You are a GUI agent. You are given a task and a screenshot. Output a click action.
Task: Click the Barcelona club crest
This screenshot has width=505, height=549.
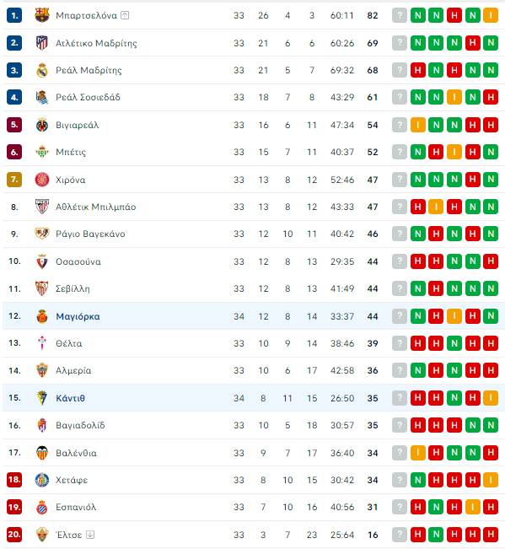tap(42, 15)
